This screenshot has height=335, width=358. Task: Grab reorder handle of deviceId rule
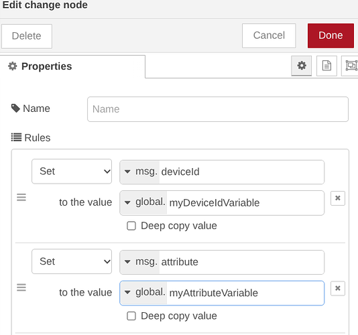coord(21,198)
